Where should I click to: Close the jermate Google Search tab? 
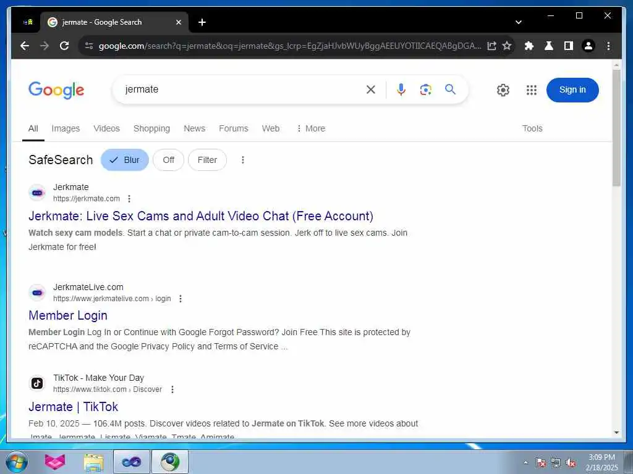pyautogui.click(x=179, y=22)
